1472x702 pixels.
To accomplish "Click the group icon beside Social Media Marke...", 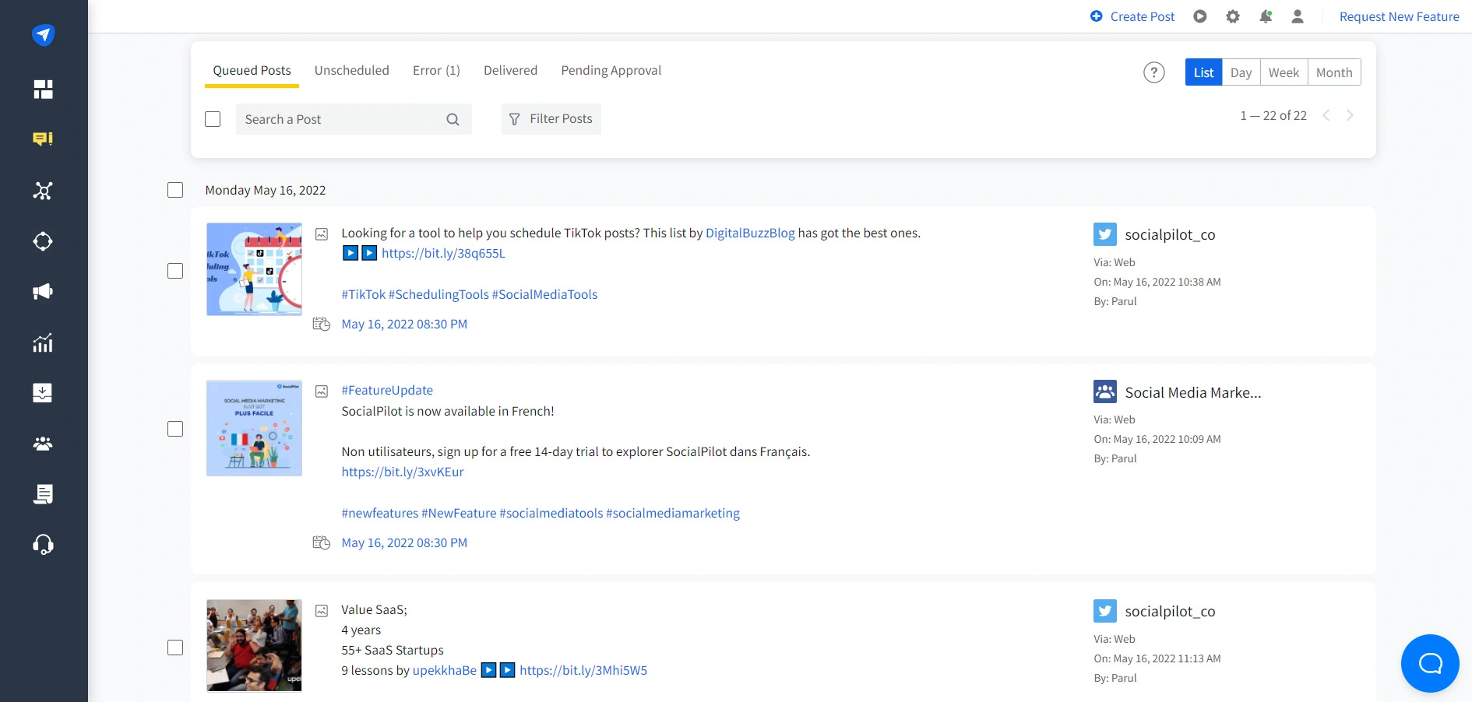I will pyautogui.click(x=1105, y=391).
